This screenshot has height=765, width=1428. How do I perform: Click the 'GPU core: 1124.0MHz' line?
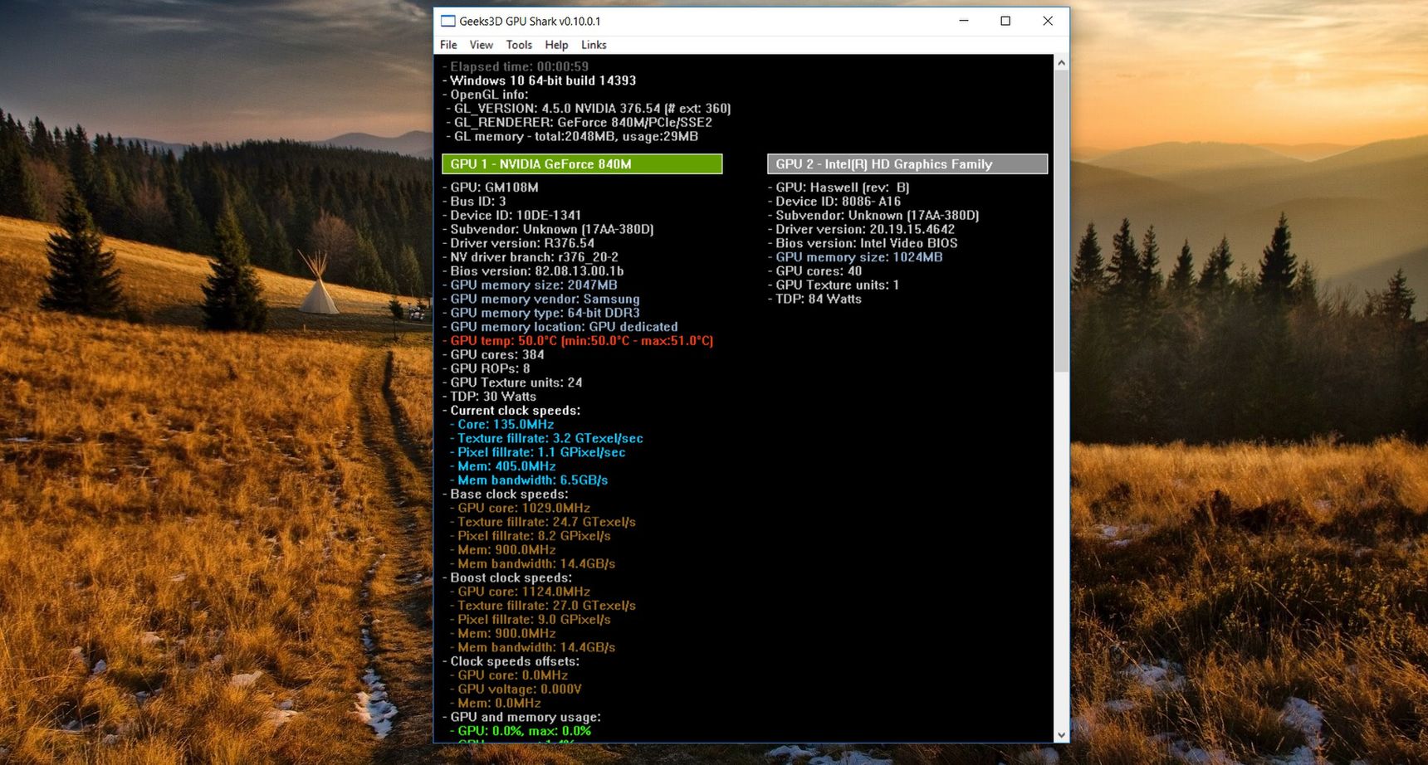(521, 592)
